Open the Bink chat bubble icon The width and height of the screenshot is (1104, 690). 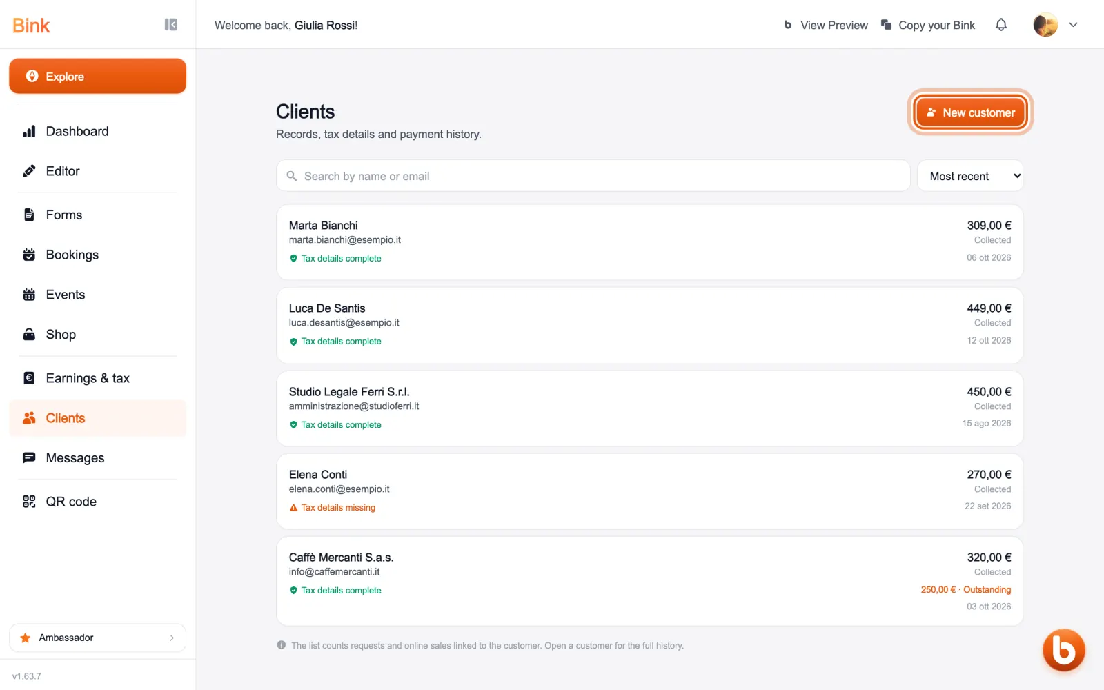point(1063,650)
